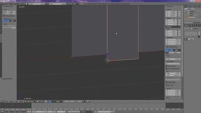Click the Draw grease pencil button
The width and height of the screenshot is (201, 113).
6,12
